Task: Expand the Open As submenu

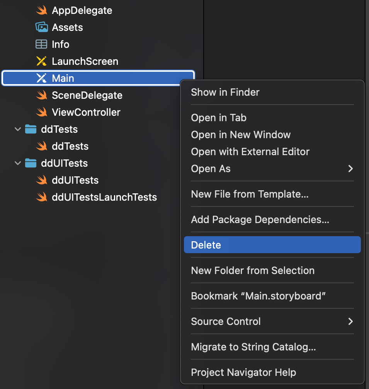Action: tap(350, 169)
